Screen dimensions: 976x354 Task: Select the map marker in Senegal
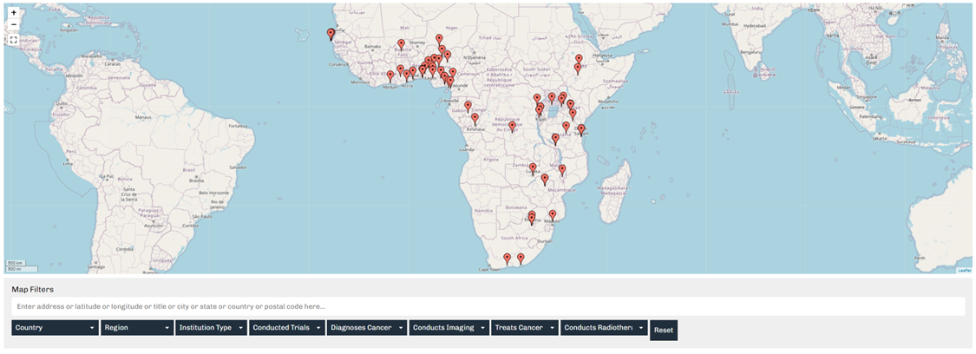click(331, 34)
